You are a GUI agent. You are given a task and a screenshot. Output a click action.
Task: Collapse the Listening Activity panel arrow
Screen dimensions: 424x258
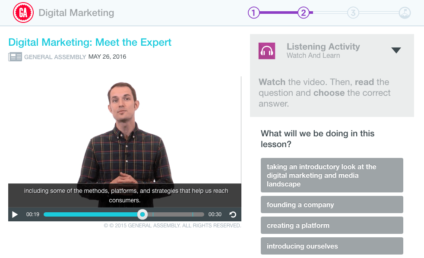(x=396, y=50)
